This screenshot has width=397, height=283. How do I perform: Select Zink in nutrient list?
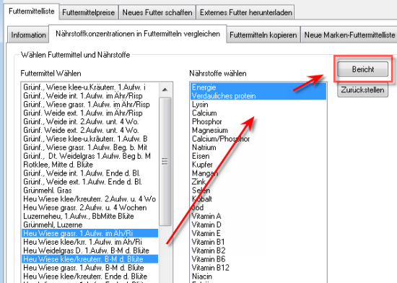coord(258,182)
